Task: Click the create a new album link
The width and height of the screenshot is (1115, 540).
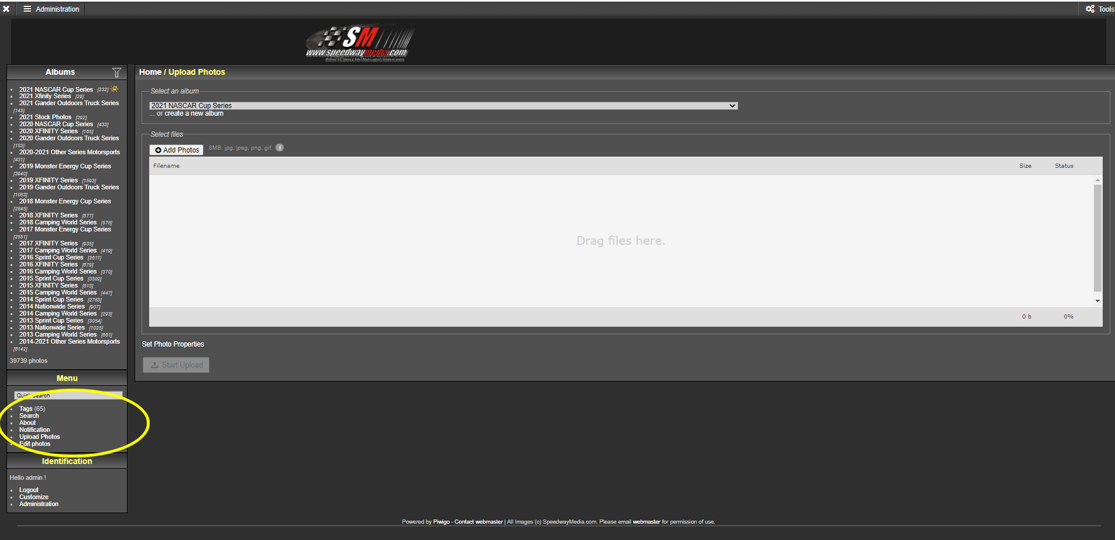Action: click(x=194, y=113)
